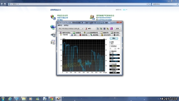Expand the address bar history dropdown arrow

coord(147,4)
